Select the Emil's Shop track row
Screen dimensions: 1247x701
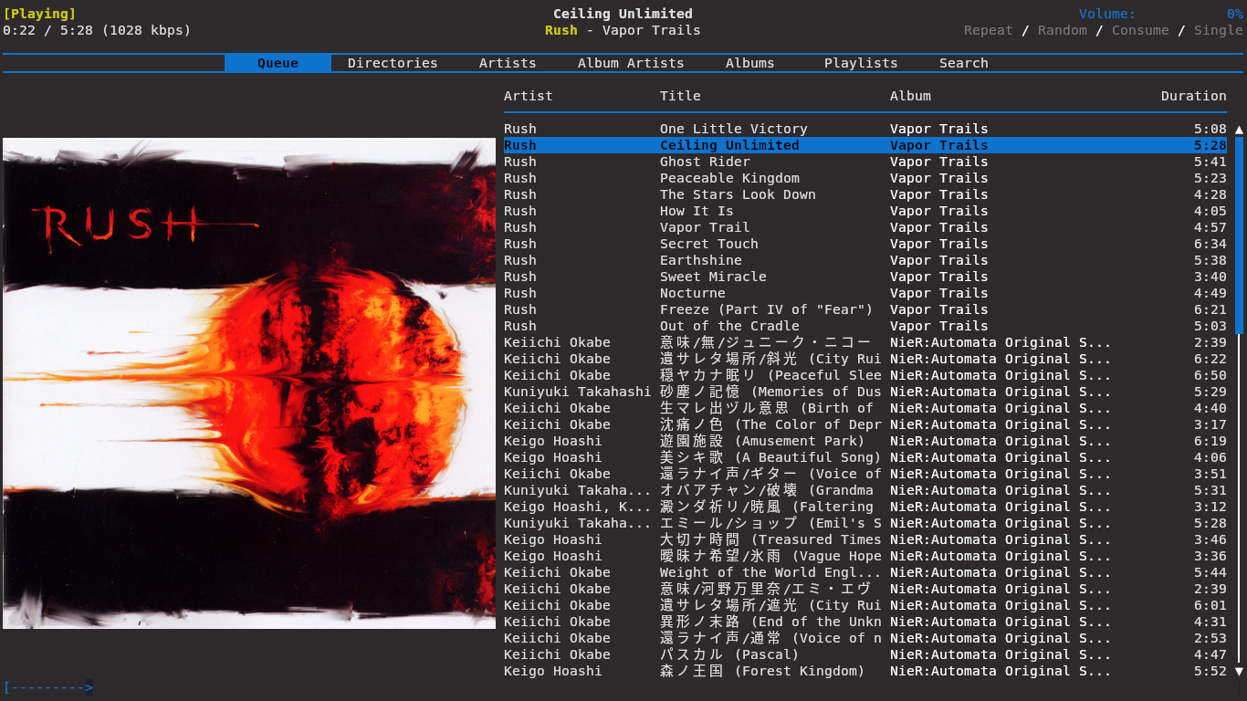click(x=865, y=523)
